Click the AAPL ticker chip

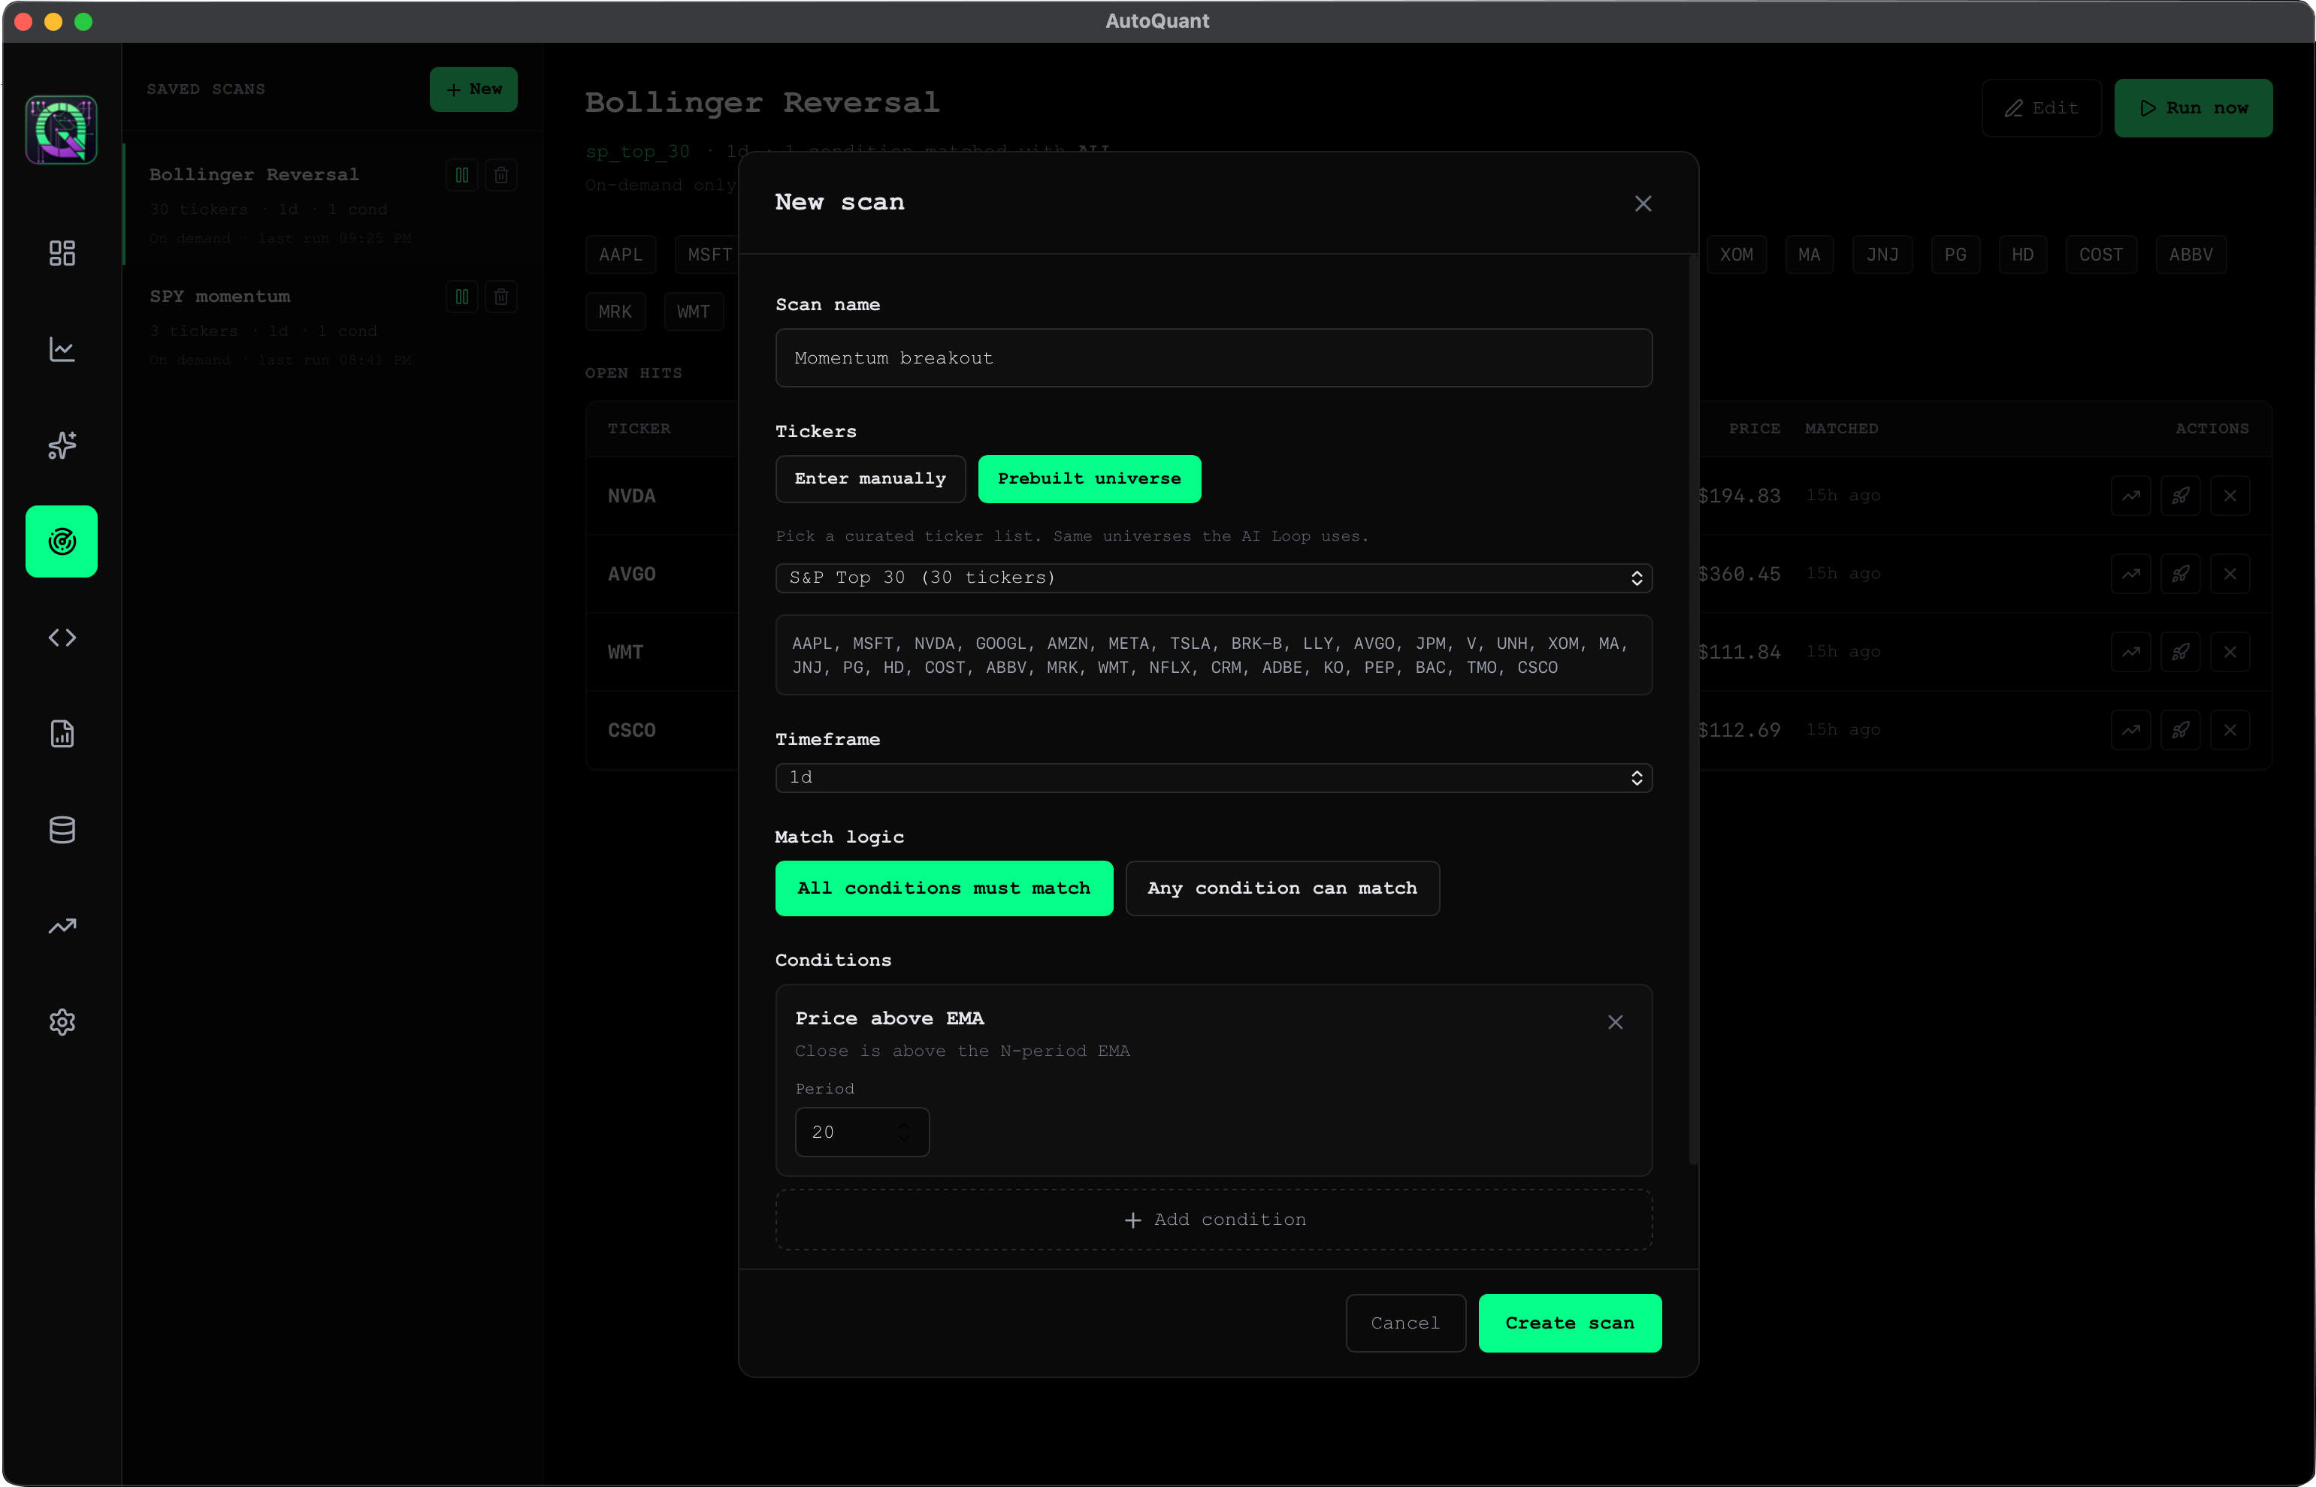coord(620,255)
